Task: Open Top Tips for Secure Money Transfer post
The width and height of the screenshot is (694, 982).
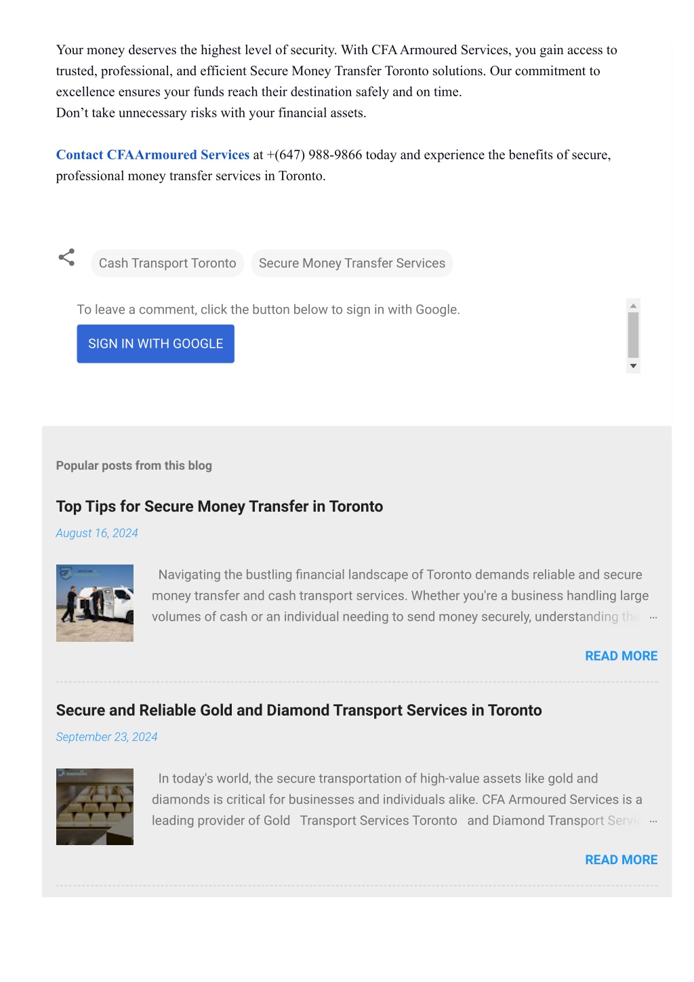Action: pos(220,506)
